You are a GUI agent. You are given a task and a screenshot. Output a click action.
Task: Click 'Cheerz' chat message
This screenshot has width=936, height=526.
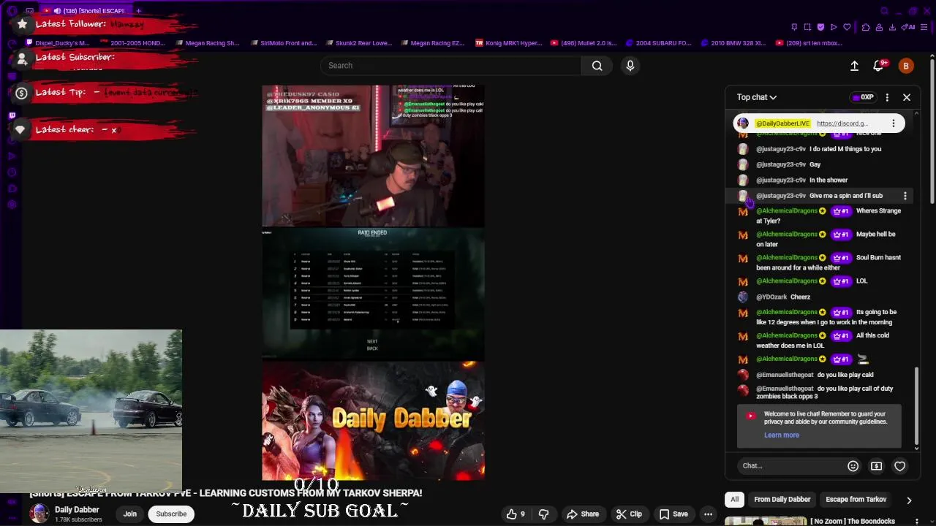pyautogui.click(x=800, y=297)
